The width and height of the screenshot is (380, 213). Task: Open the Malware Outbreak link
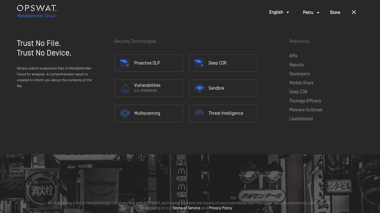306,110
